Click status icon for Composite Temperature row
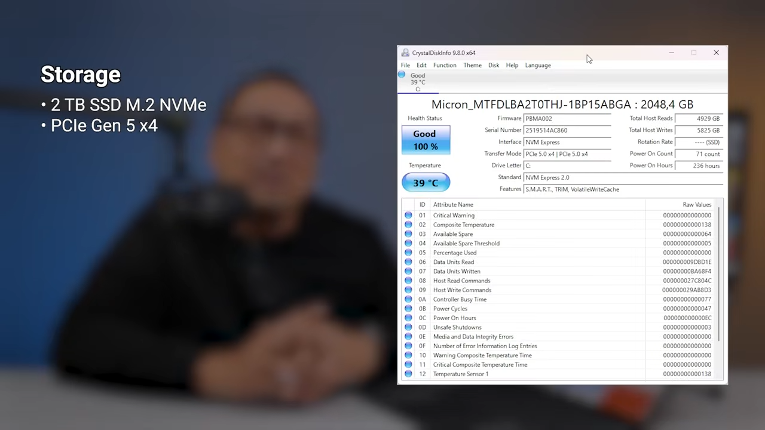This screenshot has width=765, height=430. (408, 225)
